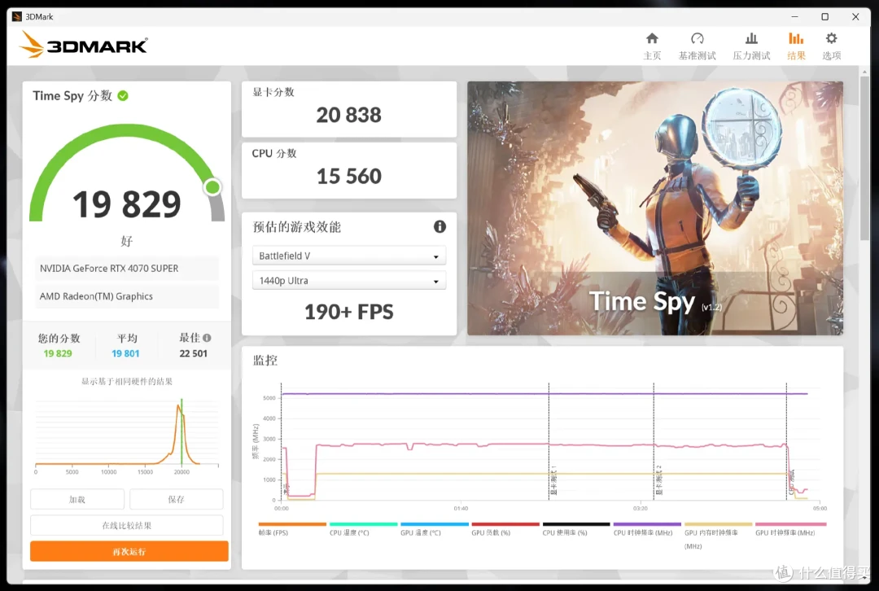Click the 显示基于相同硬件的结果 caption

point(127,381)
